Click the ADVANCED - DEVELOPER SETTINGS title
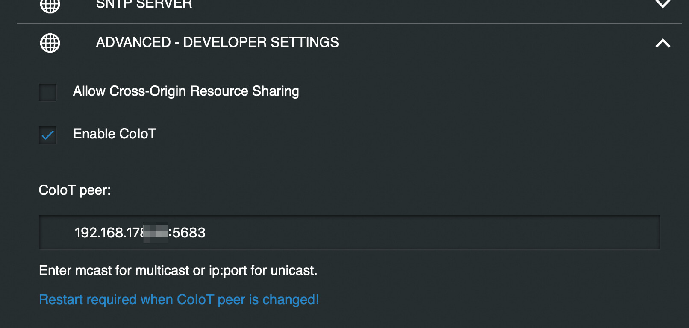The height and width of the screenshot is (328, 689). tap(217, 42)
